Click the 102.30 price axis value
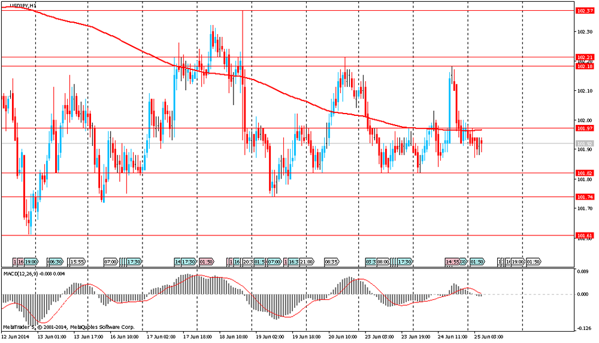 (585, 32)
